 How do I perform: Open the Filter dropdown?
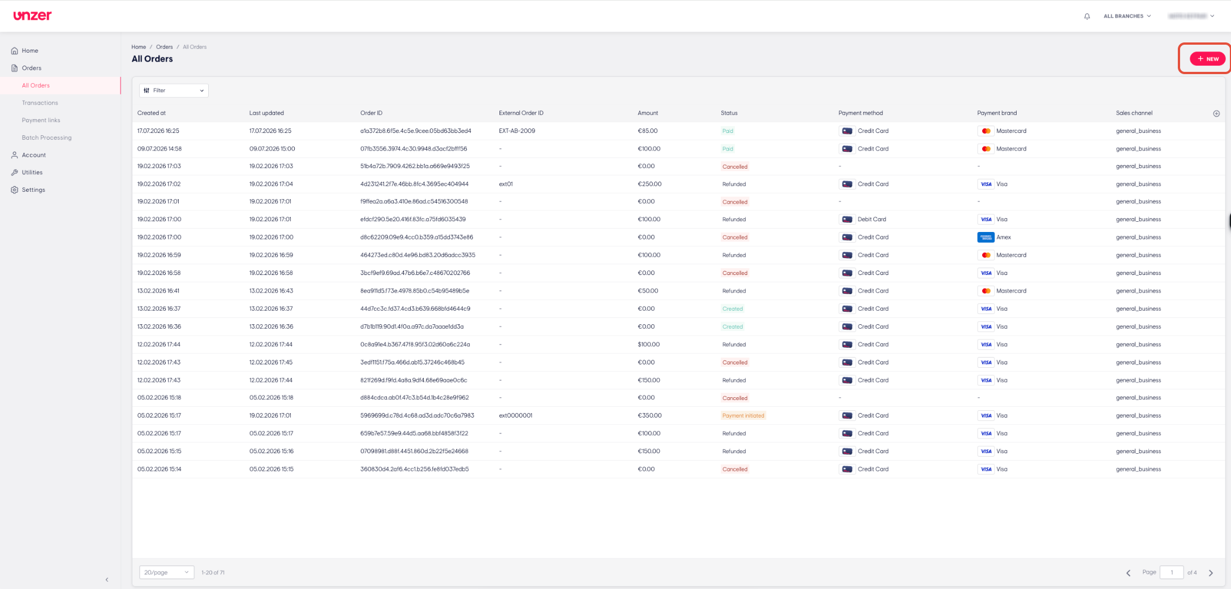[x=174, y=91]
